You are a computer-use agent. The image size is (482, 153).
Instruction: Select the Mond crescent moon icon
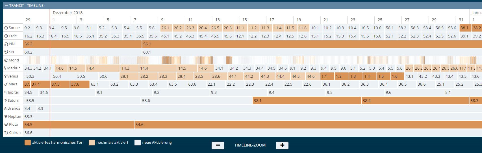6,60
